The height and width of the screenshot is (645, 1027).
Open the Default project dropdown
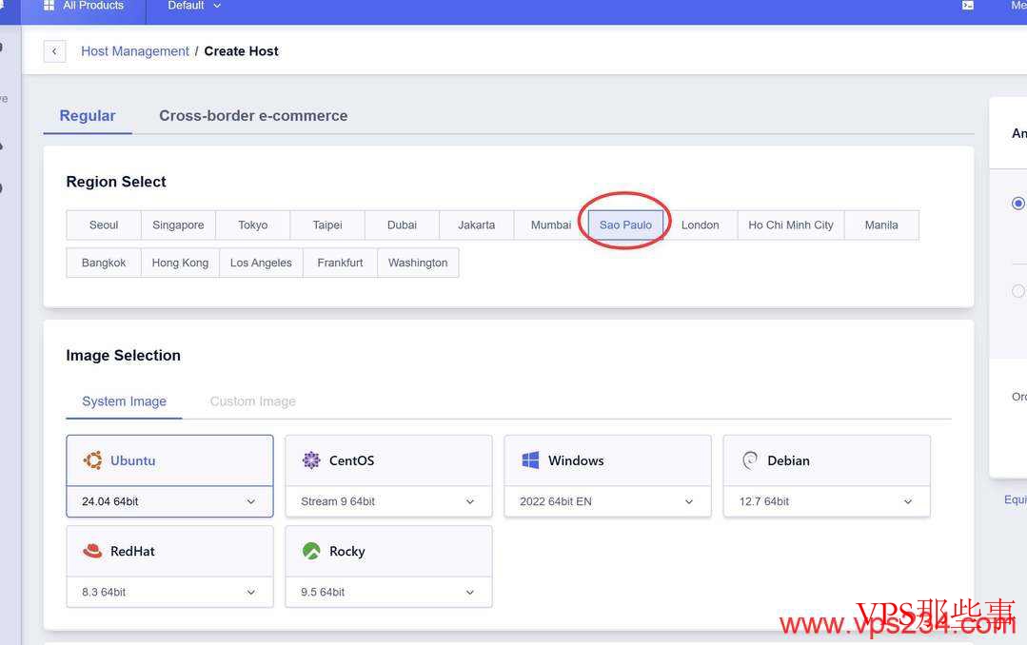[194, 7]
